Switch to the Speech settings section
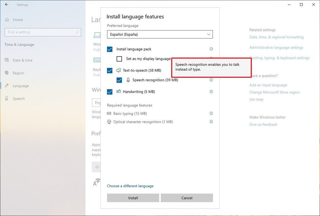Viewport: 320px width, 216px height. [x=18, y=98]
